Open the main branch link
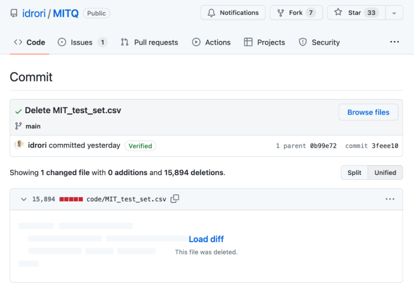The height and width of the screenshot is (288, 414). click(33, 126)
